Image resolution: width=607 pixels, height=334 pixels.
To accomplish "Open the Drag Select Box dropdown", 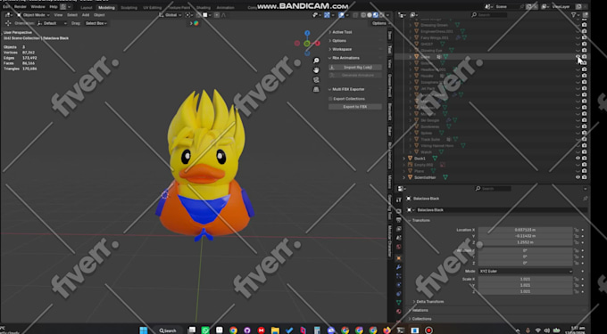I will [96, 23].
